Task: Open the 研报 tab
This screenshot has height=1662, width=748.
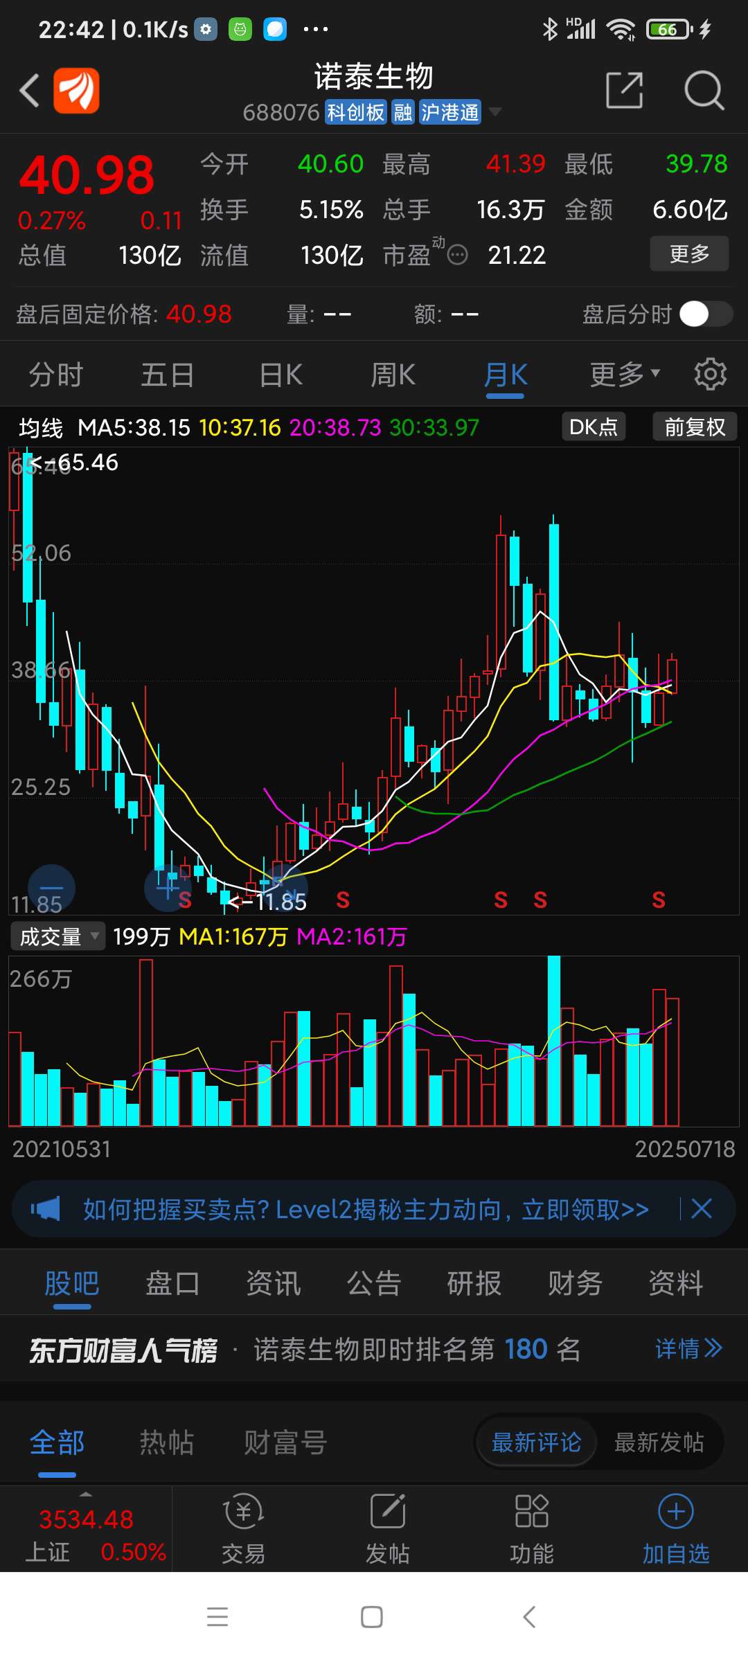Action: click(x=474, y=1283)
